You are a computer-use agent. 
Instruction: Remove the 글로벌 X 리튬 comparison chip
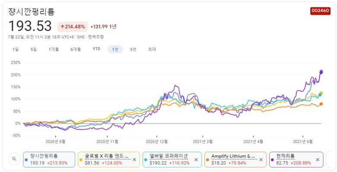tap(134, 160)
